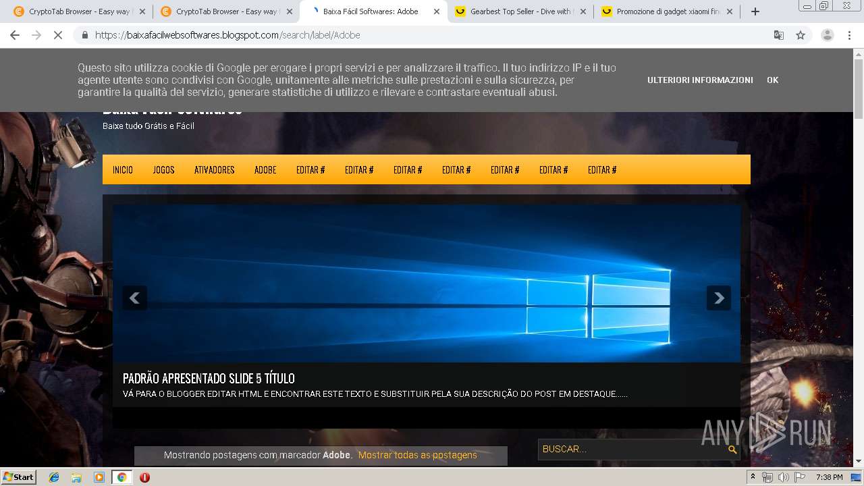Close the Gearbest Top Seller tab
864x486 pixels.
(583, 11)
